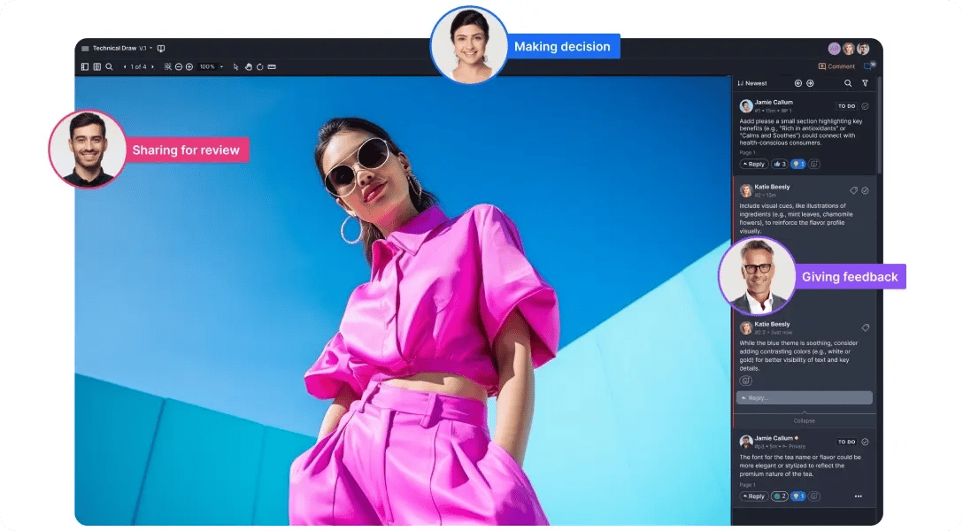Viewport: 963px width, 531px height.
Task: Click the zoom out minus icon
Action: click(x=179, y=66)
